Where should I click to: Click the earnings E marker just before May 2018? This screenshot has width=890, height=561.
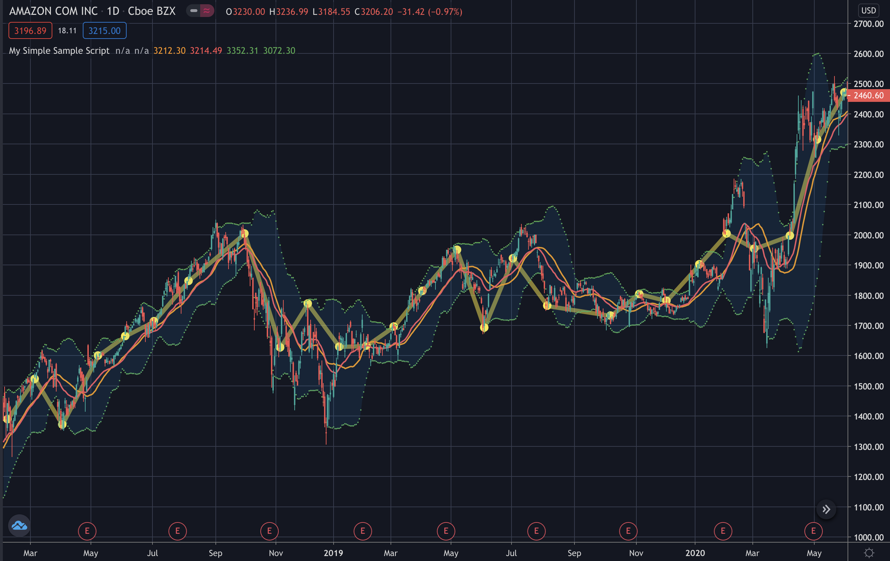[x=87, y=531]
